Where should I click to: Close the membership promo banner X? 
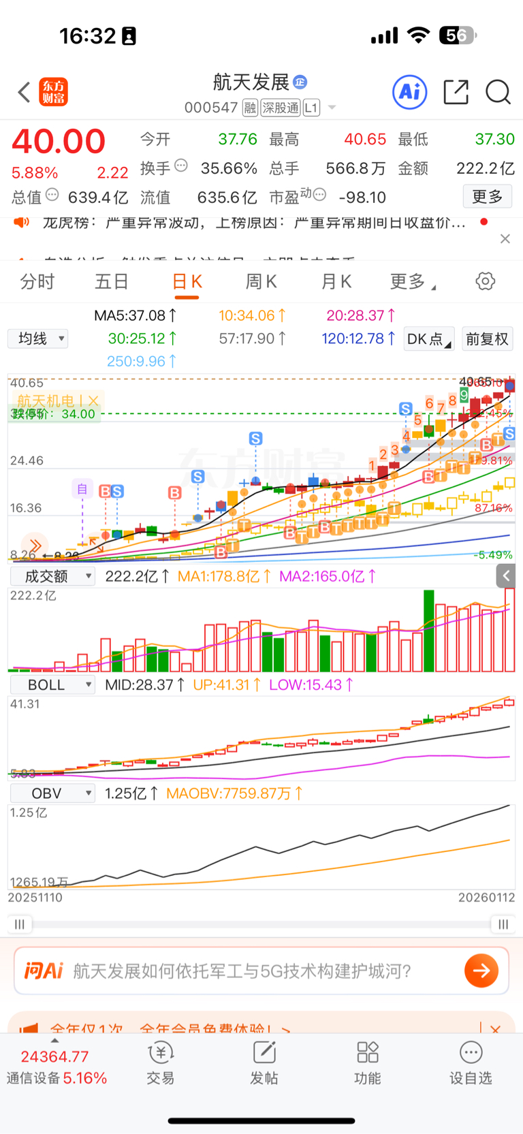tap(496, 1029)
